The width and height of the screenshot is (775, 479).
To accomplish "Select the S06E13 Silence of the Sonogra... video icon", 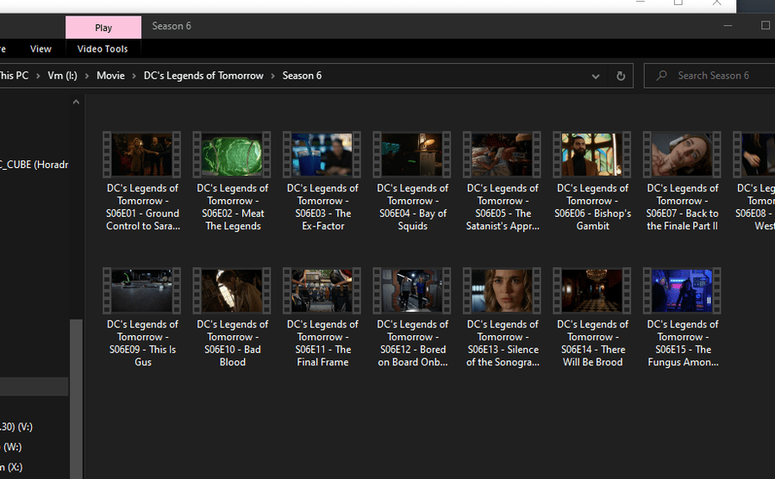I will click(502, 291).
